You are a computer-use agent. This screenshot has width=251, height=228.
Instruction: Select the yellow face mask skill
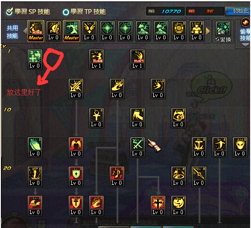point(240,147)
